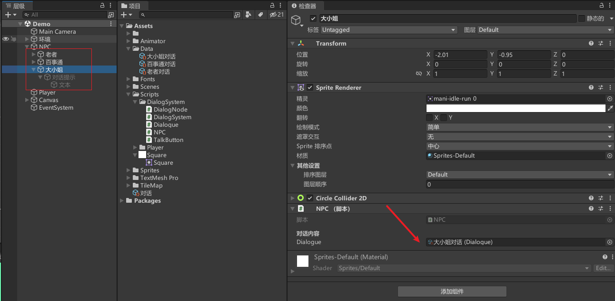Collapse the 其他设置 section foldout
This screenshot has height=301, width=615.
(292, 166)
